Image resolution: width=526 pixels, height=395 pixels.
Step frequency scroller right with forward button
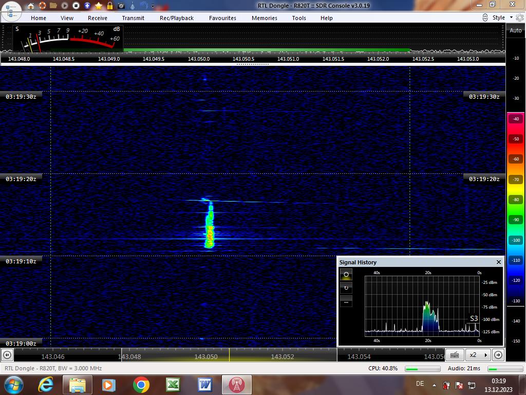coord(498,355)
